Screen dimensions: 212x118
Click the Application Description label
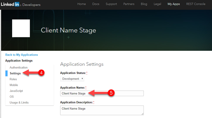[76, 102]
